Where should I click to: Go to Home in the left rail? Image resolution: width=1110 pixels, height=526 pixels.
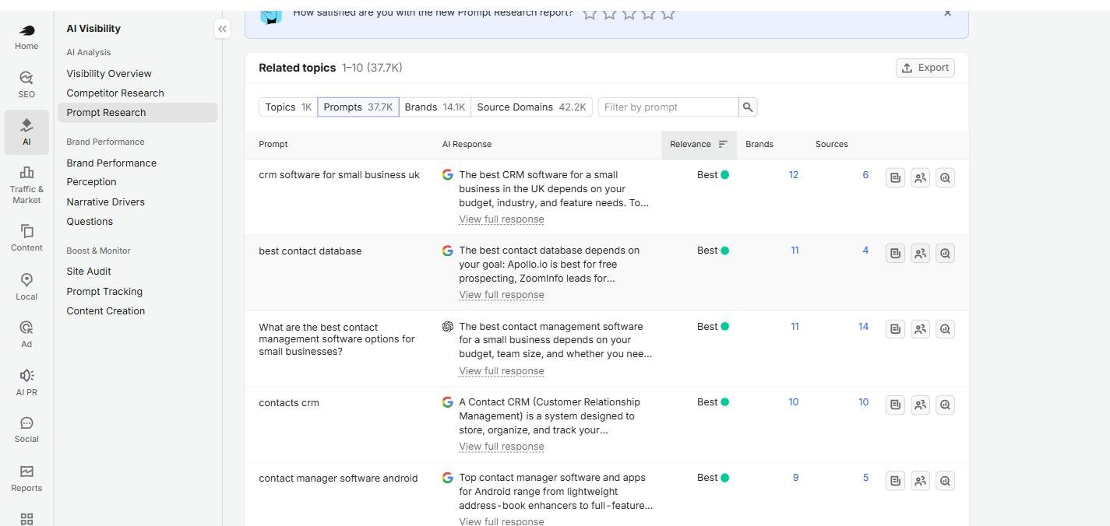[x=26, y=37]
